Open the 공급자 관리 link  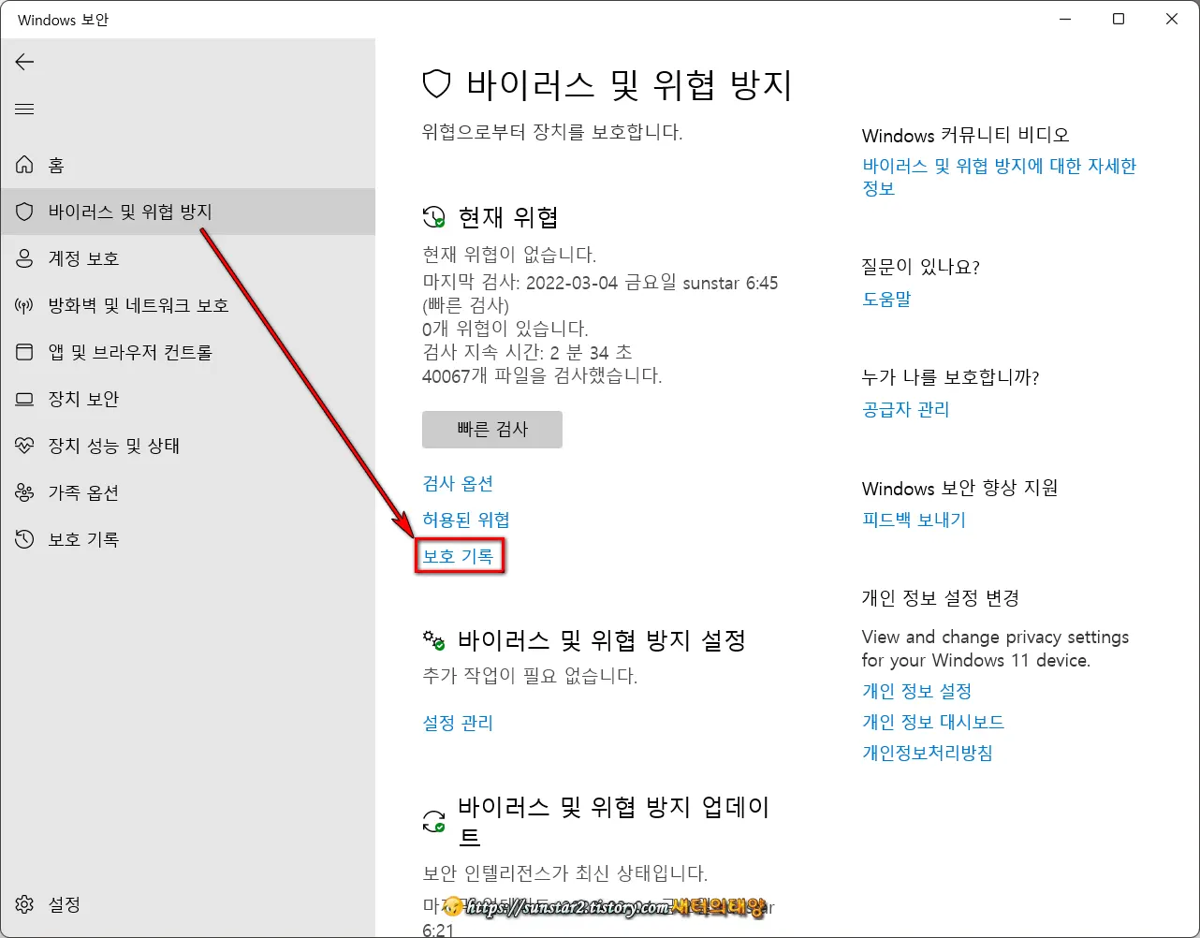pyautogui.click(x=905, y=409)
